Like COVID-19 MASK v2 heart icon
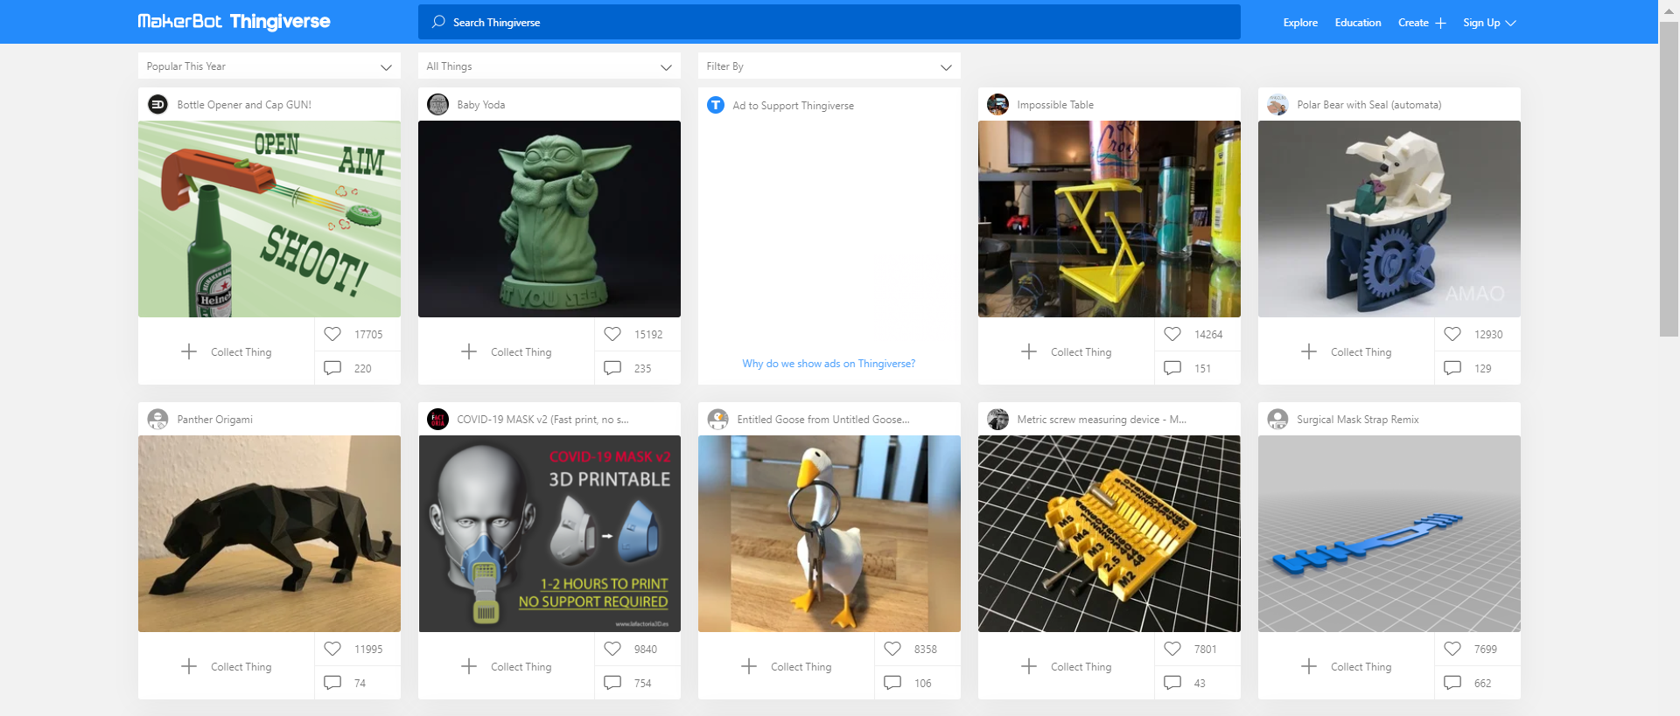The height and width of the screenshot is (716, 1680). 612,649
